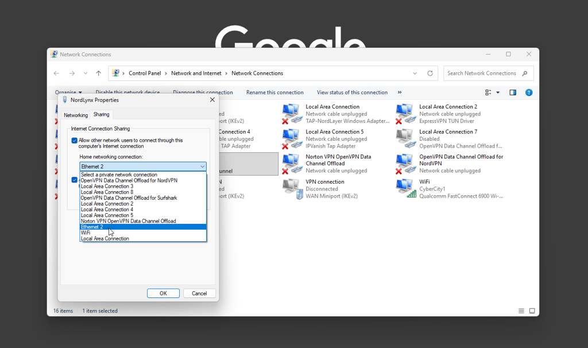Switch to the Sharing tab

(101, 114)
